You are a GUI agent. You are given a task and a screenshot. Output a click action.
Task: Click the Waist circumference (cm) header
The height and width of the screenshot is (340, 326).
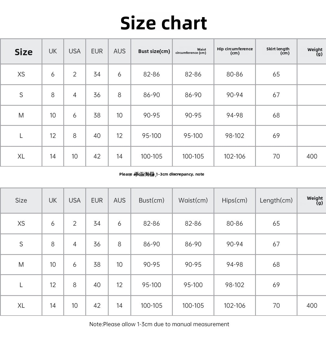[x=191, y=51]
